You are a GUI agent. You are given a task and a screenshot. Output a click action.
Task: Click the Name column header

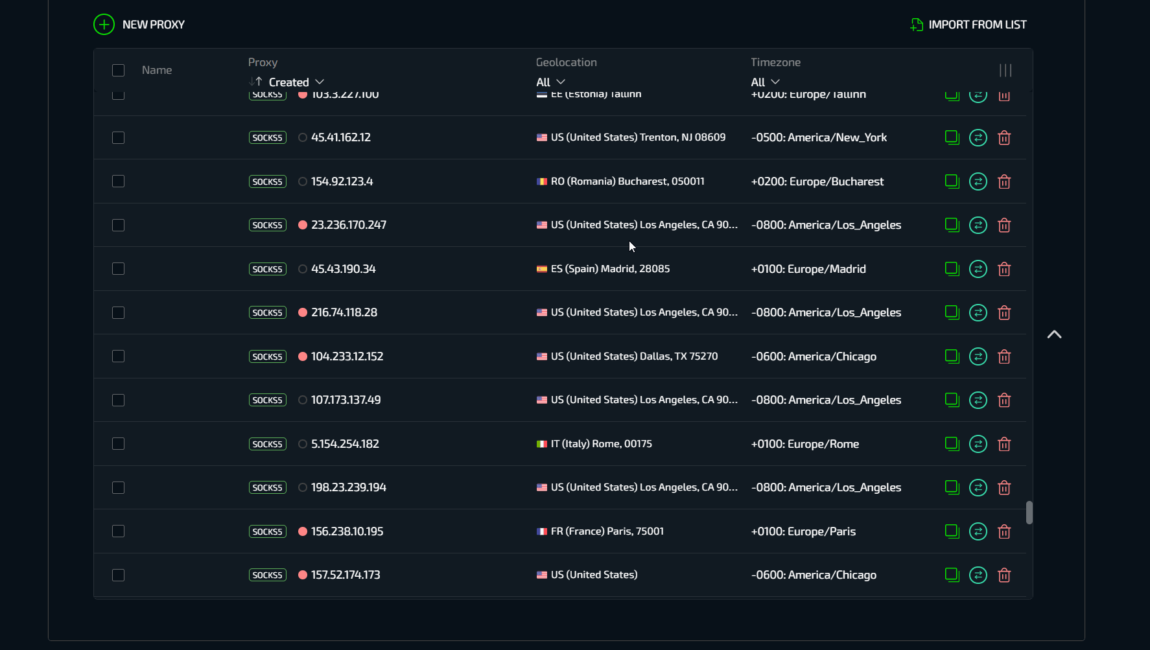click(157, 70)
